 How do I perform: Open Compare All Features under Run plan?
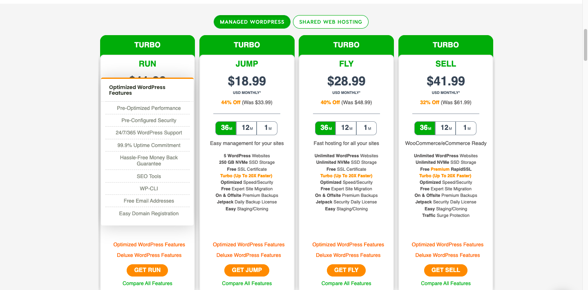coord(148,283)
